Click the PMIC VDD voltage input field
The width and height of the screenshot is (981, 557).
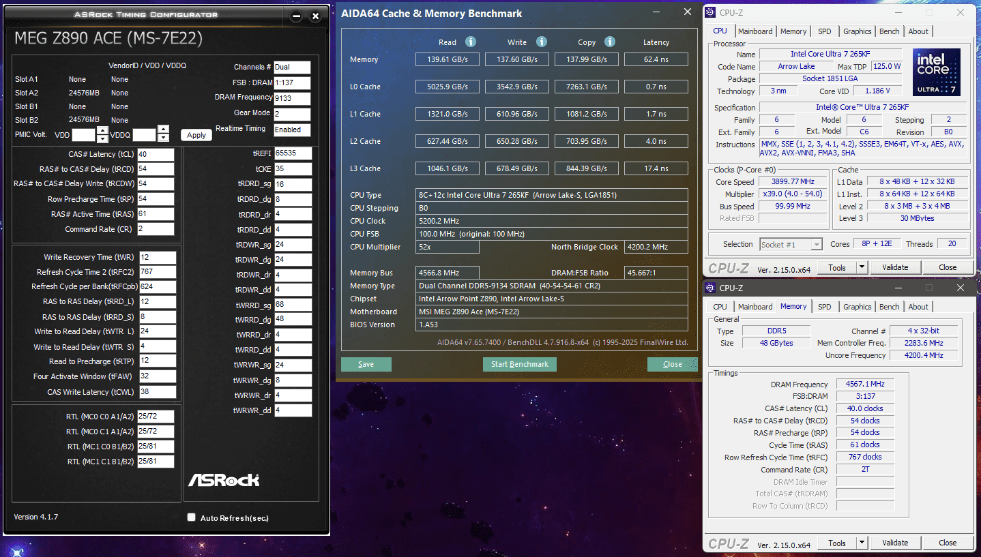(84, 135)
